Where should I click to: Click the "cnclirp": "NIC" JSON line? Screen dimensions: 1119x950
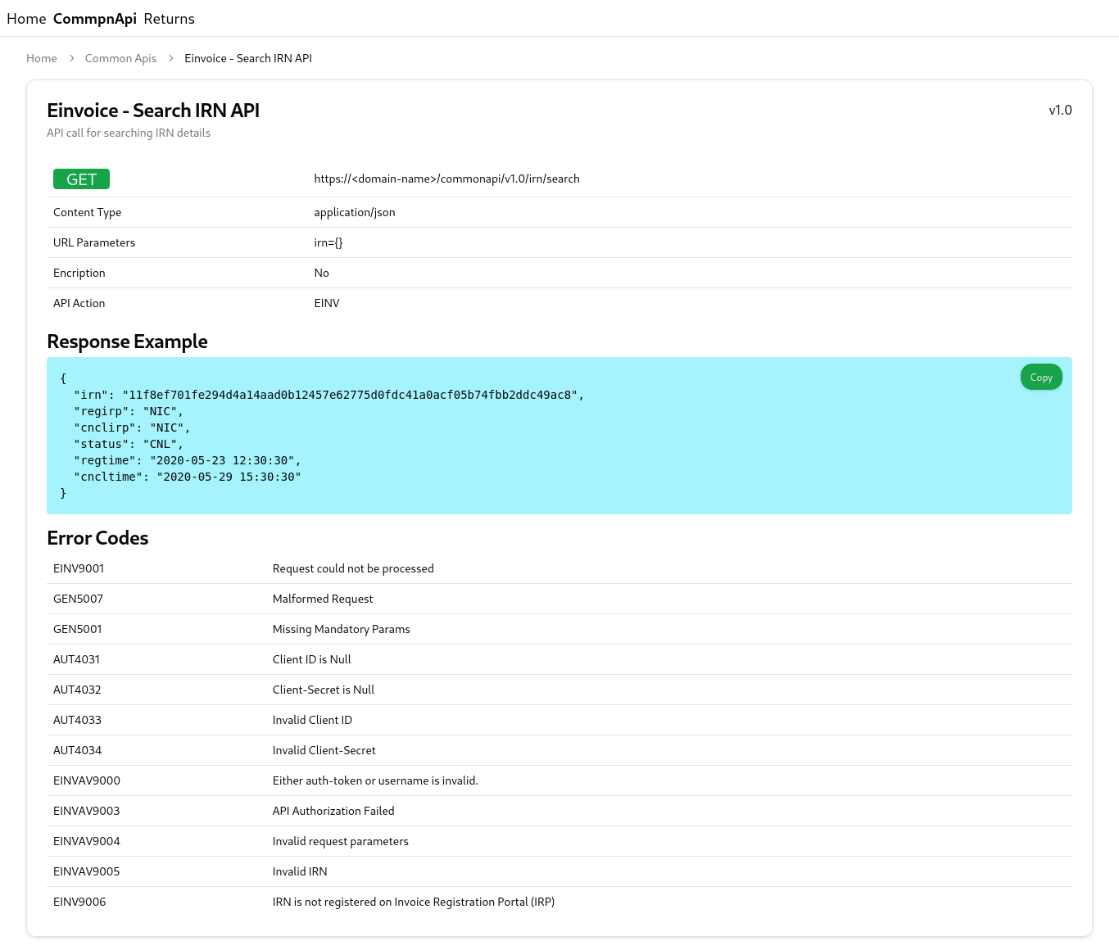point(132,427)
